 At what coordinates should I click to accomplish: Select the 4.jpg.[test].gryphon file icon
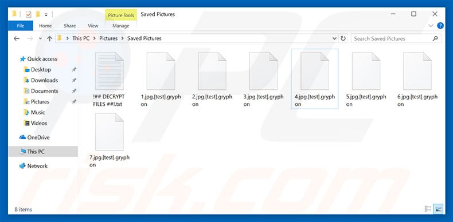[315, 71]
